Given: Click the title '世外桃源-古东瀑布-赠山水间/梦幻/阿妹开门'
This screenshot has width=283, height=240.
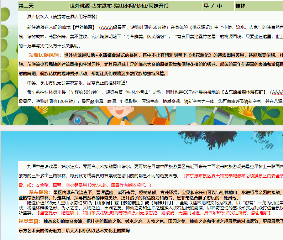Looking at the screenshot, I should (119, 6).
